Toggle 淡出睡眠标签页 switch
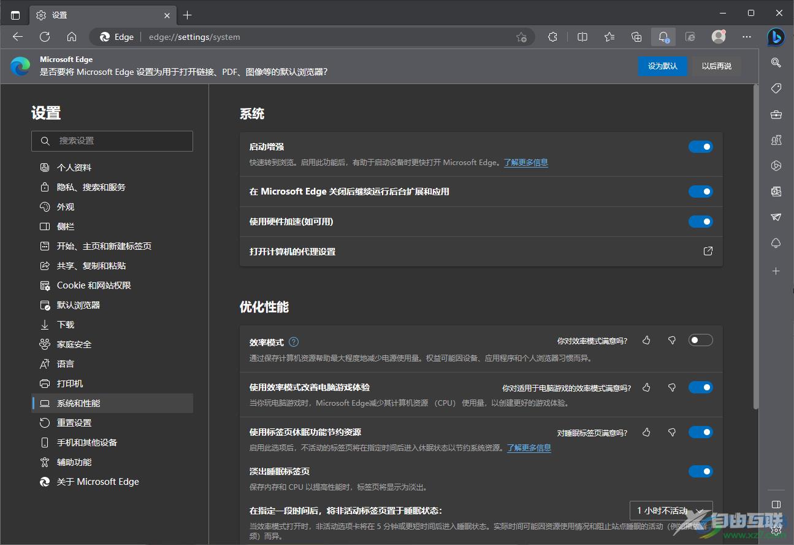The height and width of the screenshot is (545, 794). pyautogui.click(x=701, y=471)
